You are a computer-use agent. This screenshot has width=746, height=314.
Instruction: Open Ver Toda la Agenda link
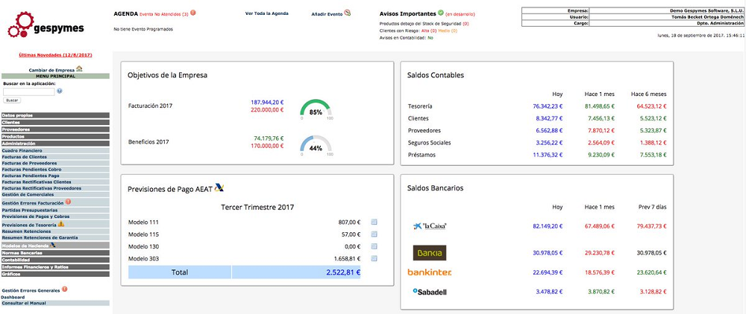266,13
